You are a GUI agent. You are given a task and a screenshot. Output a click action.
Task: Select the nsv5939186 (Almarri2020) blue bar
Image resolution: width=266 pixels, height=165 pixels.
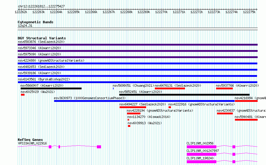[x=137, y=76]
